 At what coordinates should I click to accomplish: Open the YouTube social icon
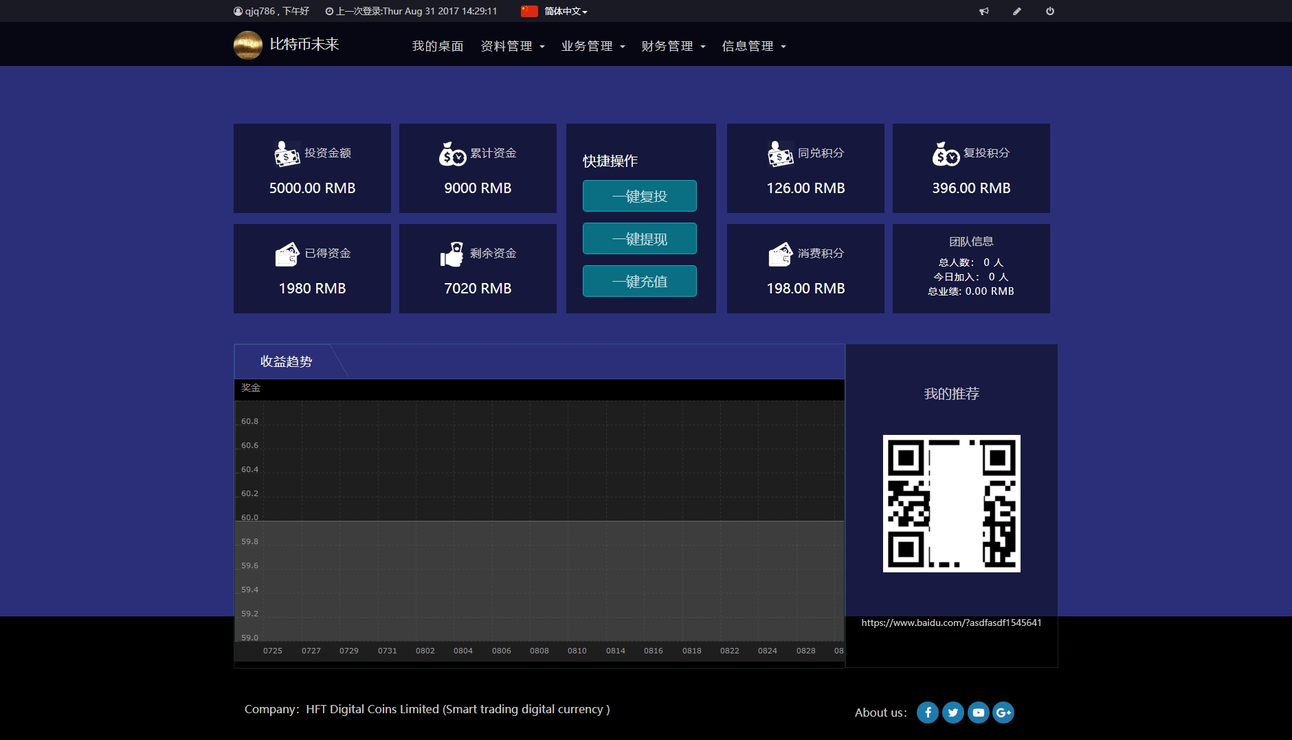coord(979,713)
